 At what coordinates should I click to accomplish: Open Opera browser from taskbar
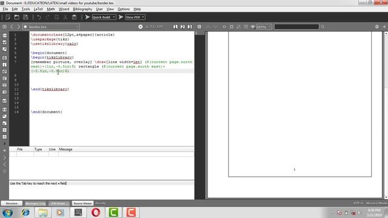click(96, 213)
